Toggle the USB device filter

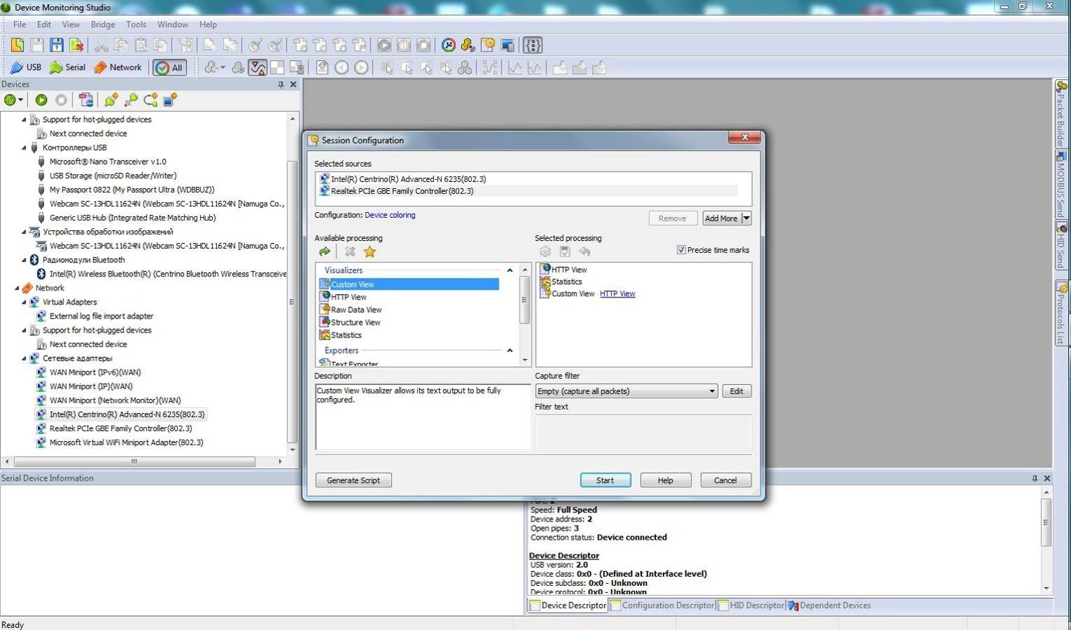[x=26, y=67]
